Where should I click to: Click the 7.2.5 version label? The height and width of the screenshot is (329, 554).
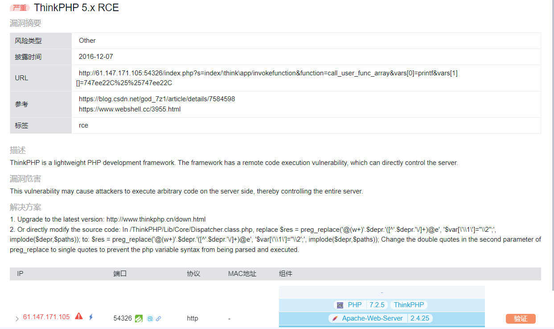(377, 305)
